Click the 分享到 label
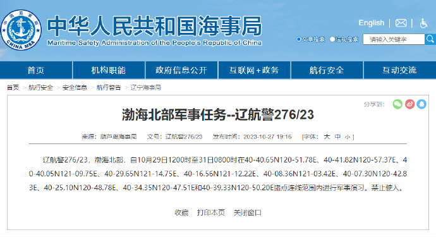 374,104
